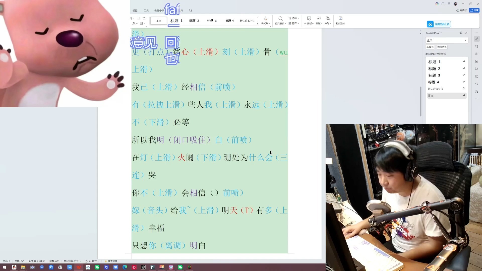This screenshot has width=482, height=271.
Task: Click the arrow selection icon in right sidebar
Action: [x=477, y=46]
